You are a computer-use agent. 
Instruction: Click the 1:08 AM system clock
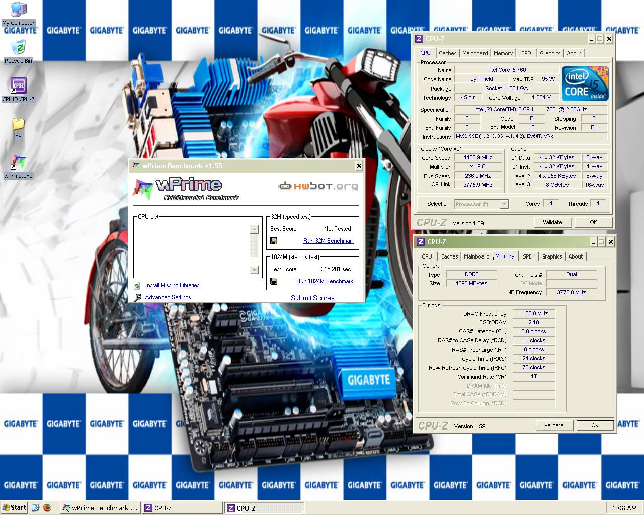[x=624, y=508]
